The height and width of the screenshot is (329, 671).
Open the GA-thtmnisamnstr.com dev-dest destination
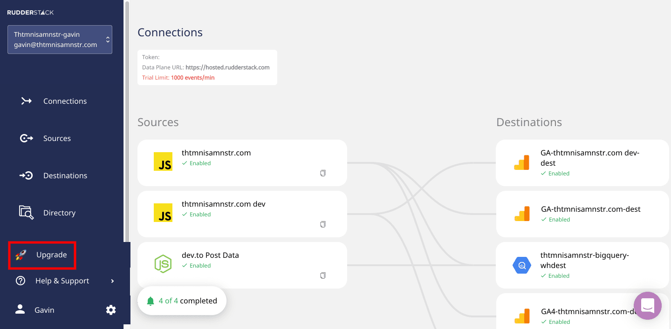[x=590, y=158]
